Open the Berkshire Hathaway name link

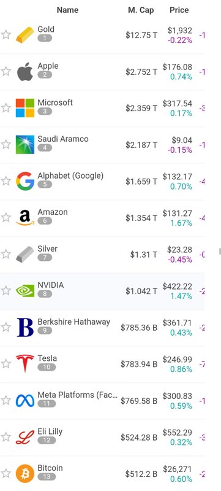click(74, 322)
